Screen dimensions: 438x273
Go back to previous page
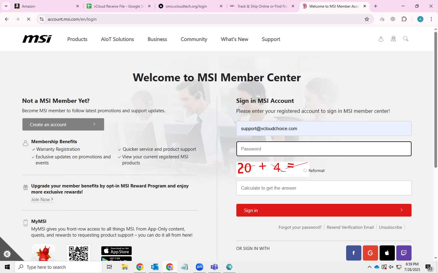7,19
